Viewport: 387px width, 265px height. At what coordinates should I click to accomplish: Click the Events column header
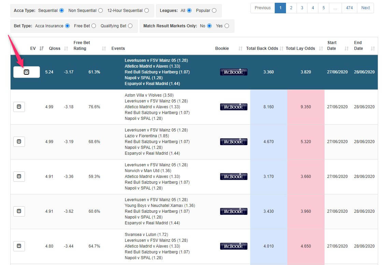(118, 48)
